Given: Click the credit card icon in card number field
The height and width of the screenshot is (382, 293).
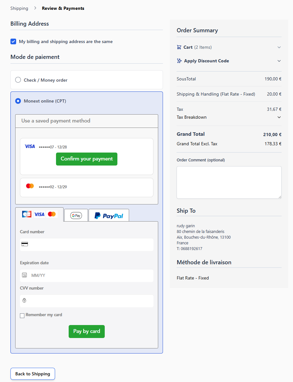Looking at the screenshot, I should 25,244.
